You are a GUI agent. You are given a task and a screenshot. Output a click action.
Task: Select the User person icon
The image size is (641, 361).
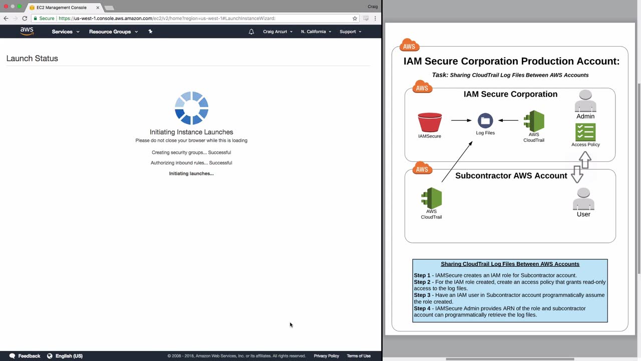pos(583,199)
